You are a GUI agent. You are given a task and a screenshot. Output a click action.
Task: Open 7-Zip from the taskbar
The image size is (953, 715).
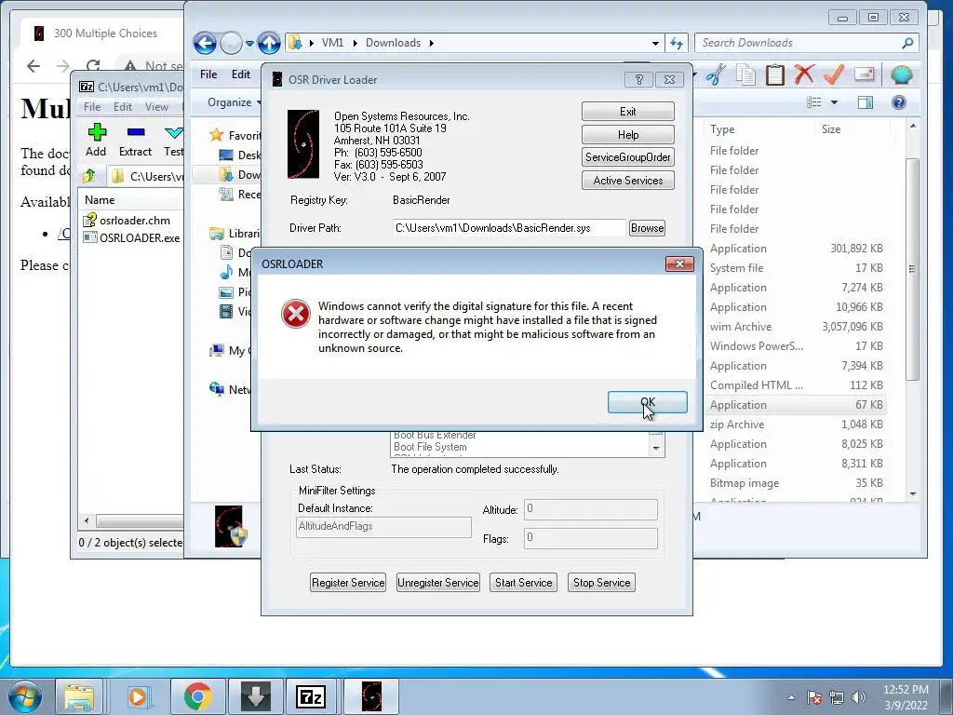(x=310, y=696)
